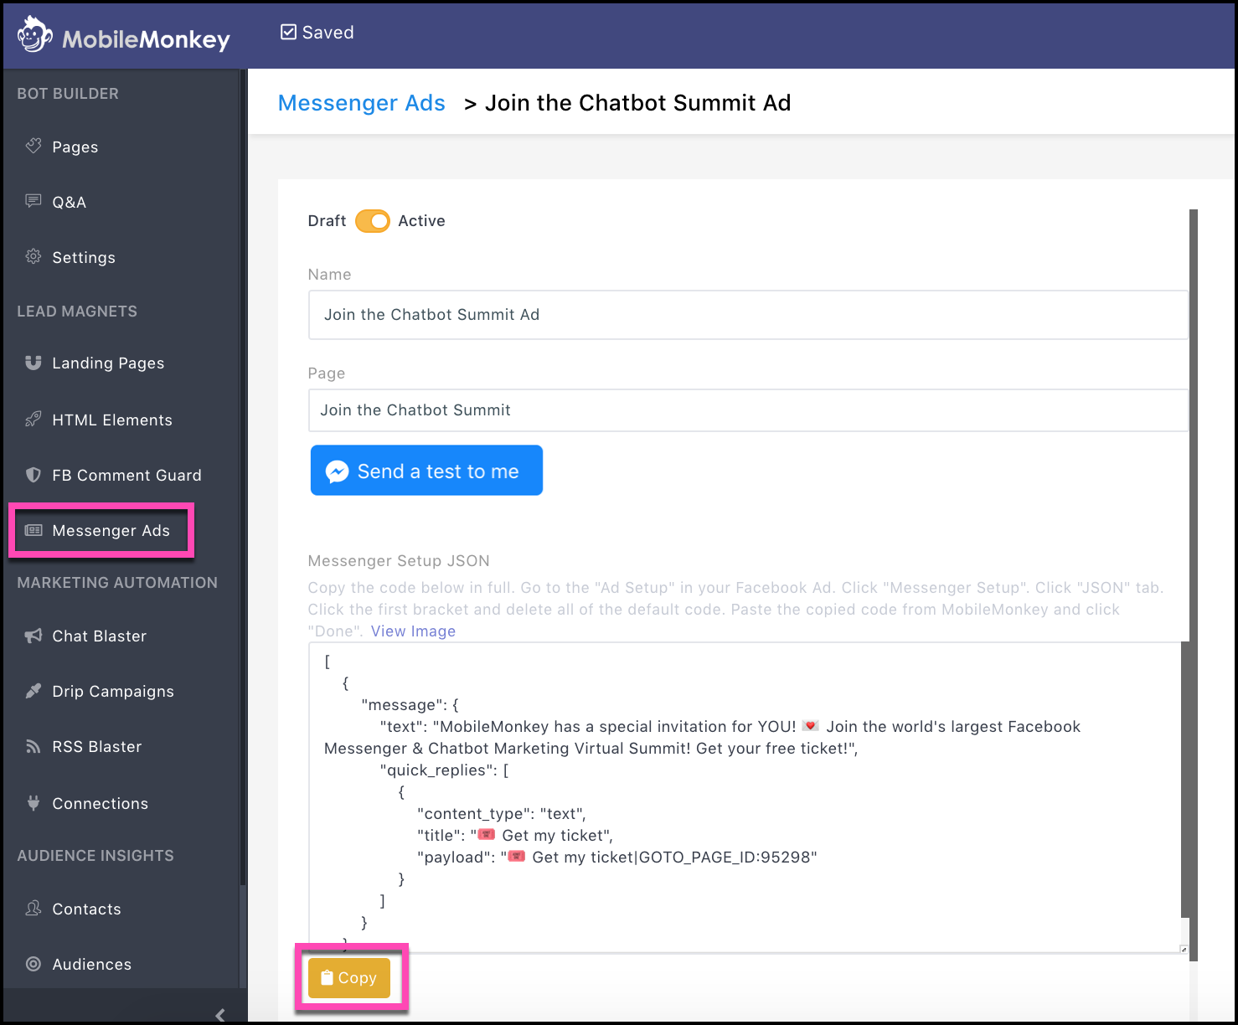Select the Pages heart icon
Viewport: 1238px width, 1025px height.
point(33,146)
